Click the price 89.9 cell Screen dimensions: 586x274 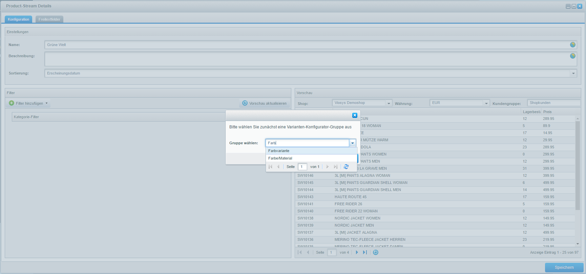pos(546,126)
